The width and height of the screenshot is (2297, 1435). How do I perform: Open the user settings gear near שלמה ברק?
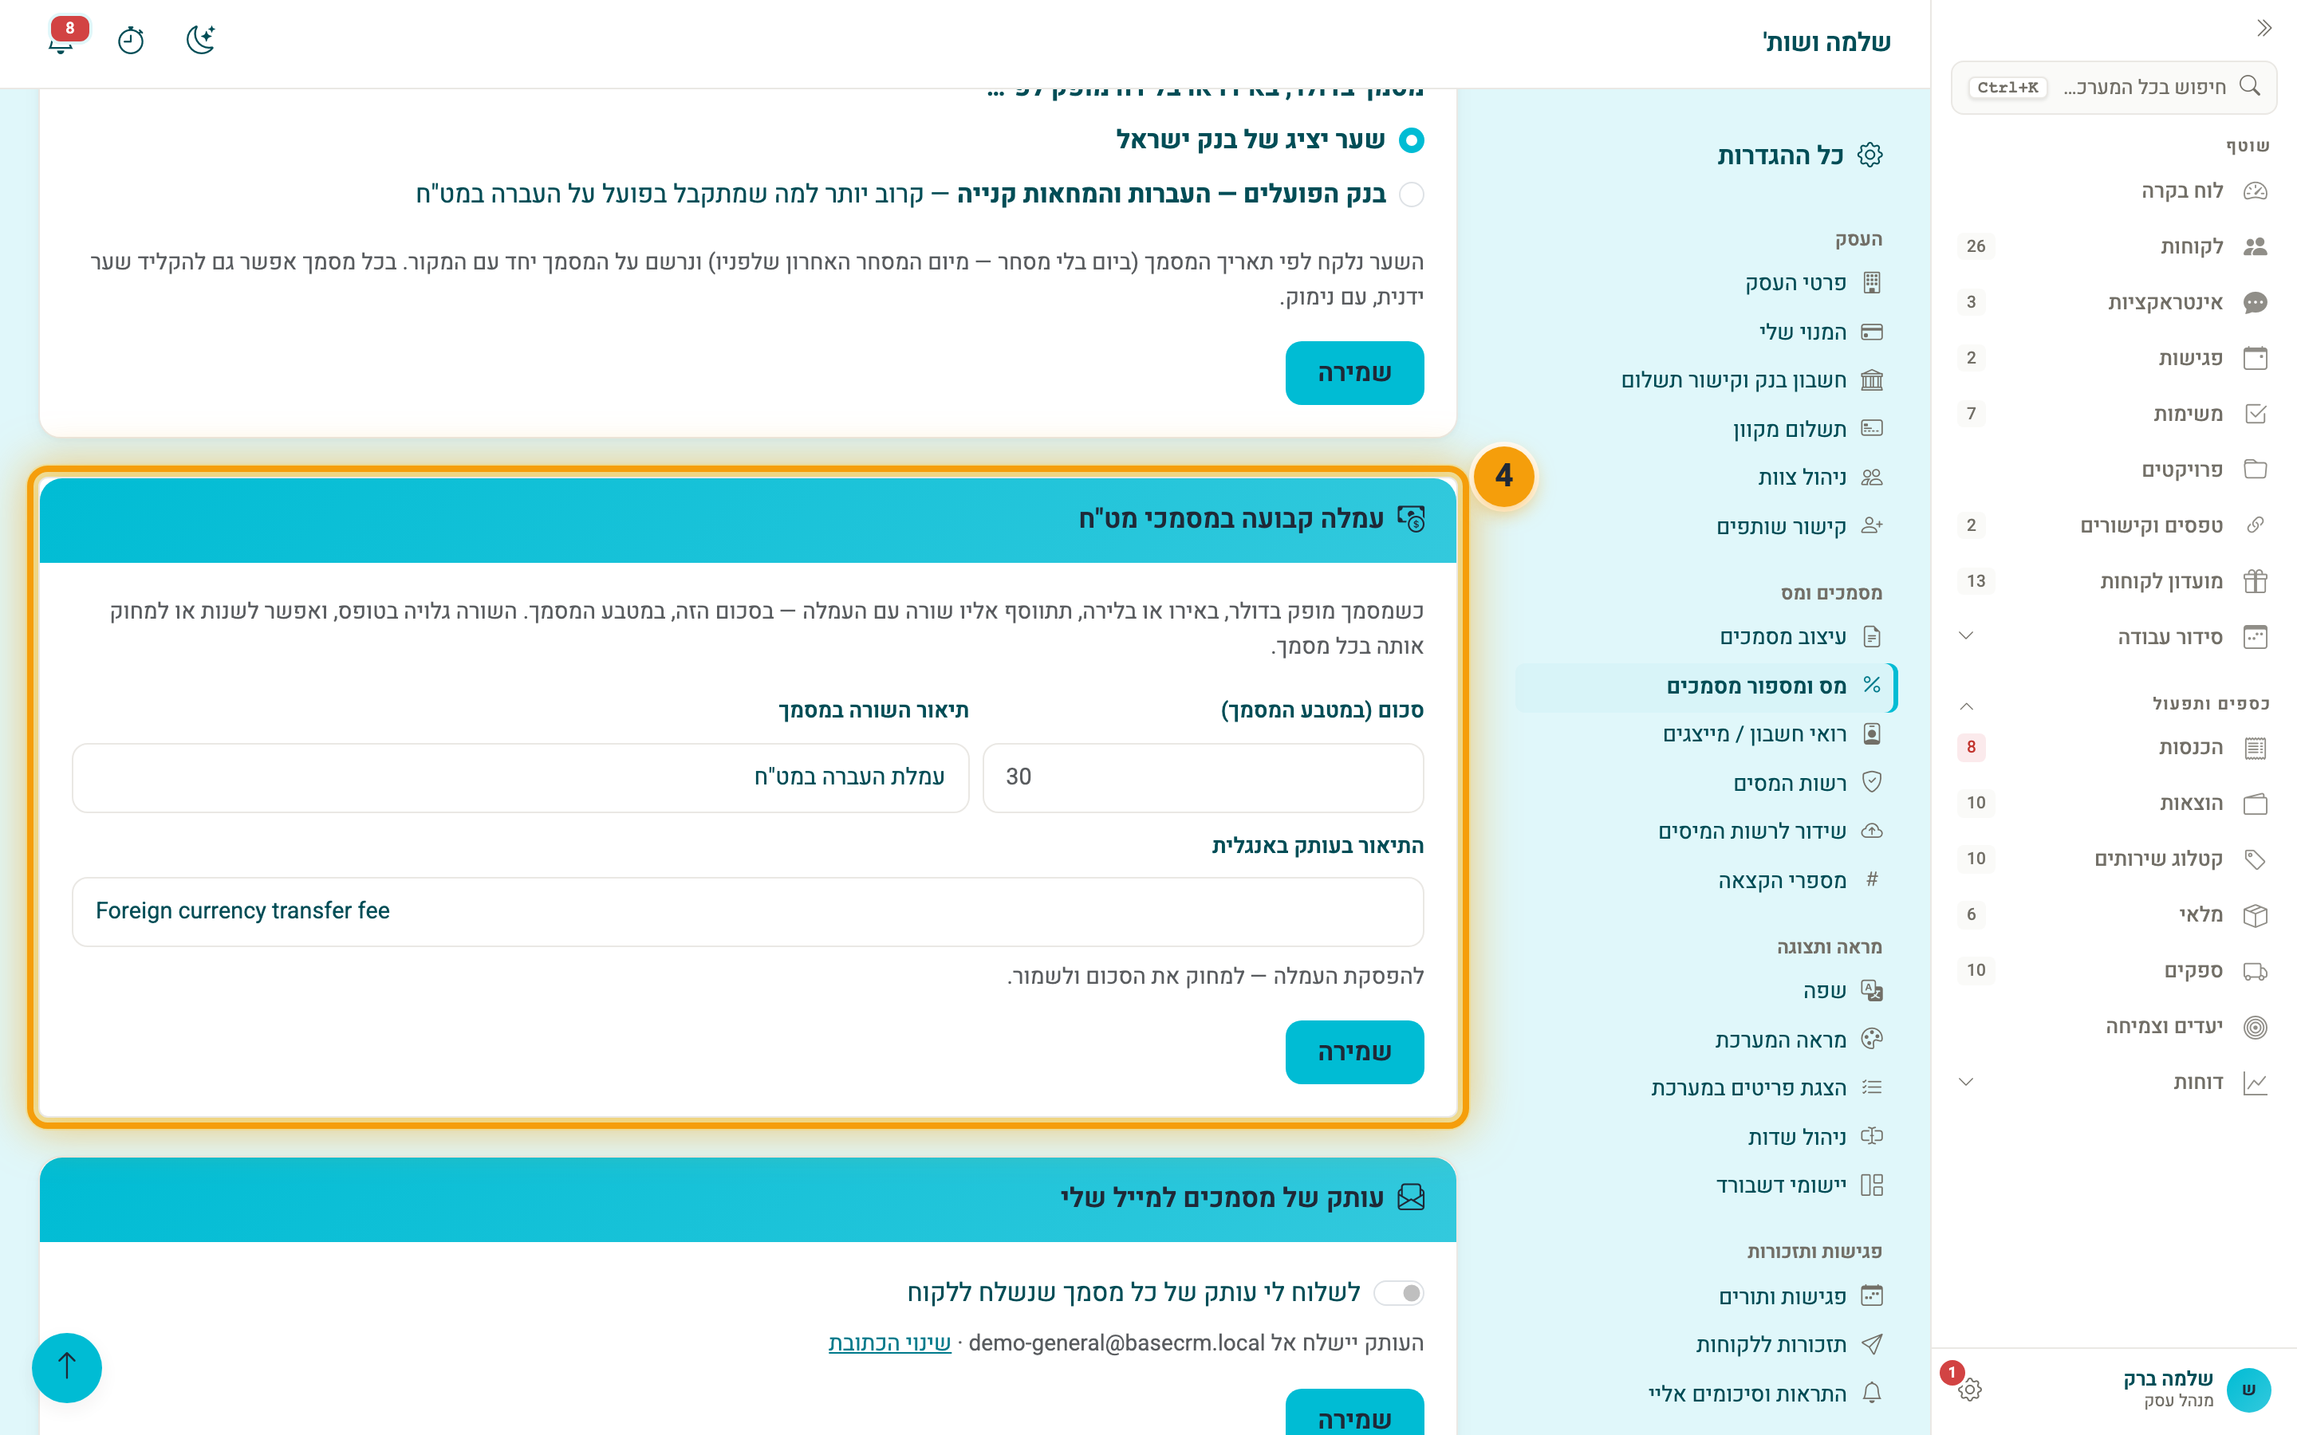[1969, 1390]
